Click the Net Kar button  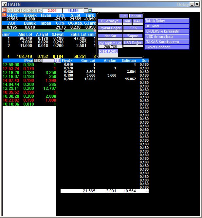[110, 36]
